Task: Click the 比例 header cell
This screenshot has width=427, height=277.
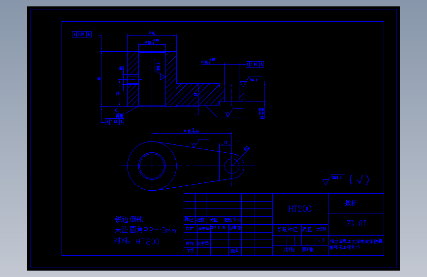Action: click(x=321, y=229)
